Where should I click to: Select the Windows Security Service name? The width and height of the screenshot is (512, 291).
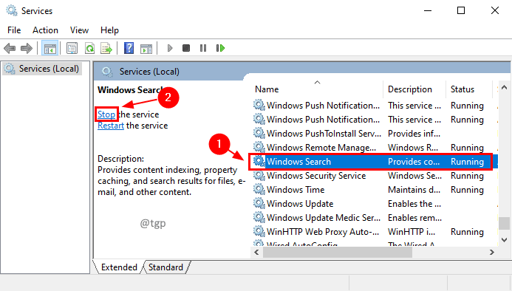pyautogui.click(x=316, y=175)
